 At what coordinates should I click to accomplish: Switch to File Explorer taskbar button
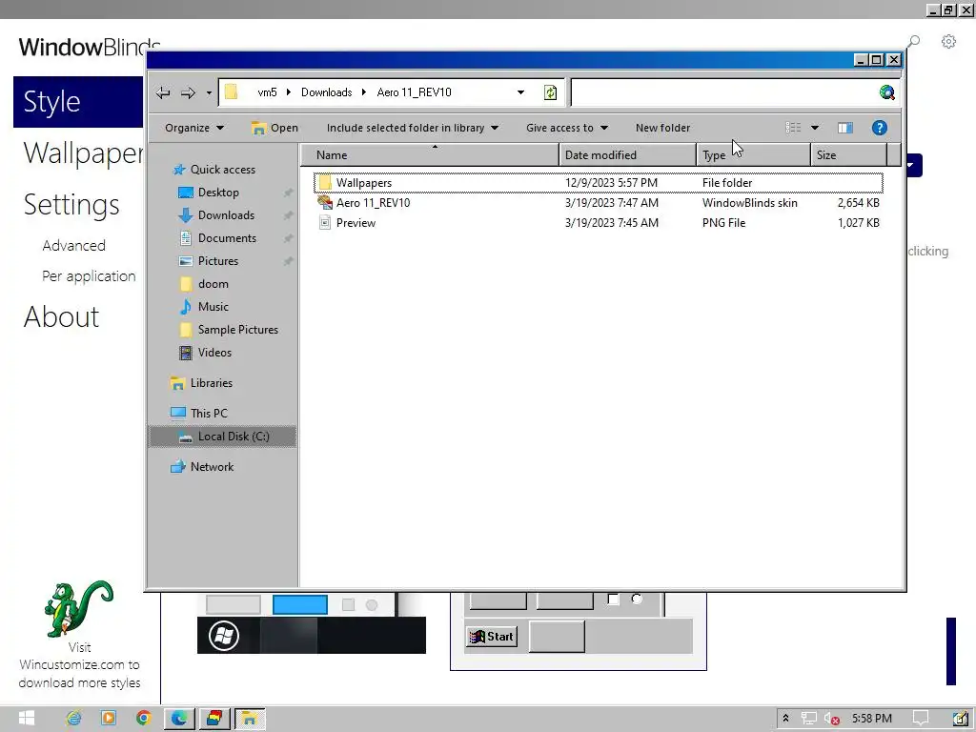click(250, 719)
